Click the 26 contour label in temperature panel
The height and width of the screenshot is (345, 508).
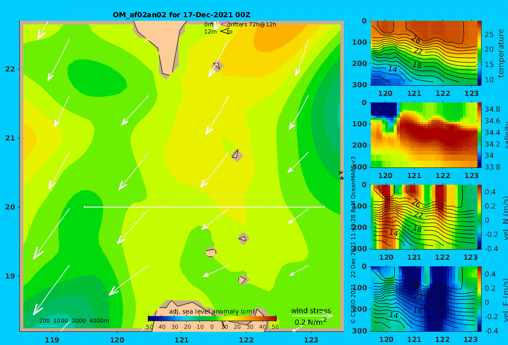416,40
